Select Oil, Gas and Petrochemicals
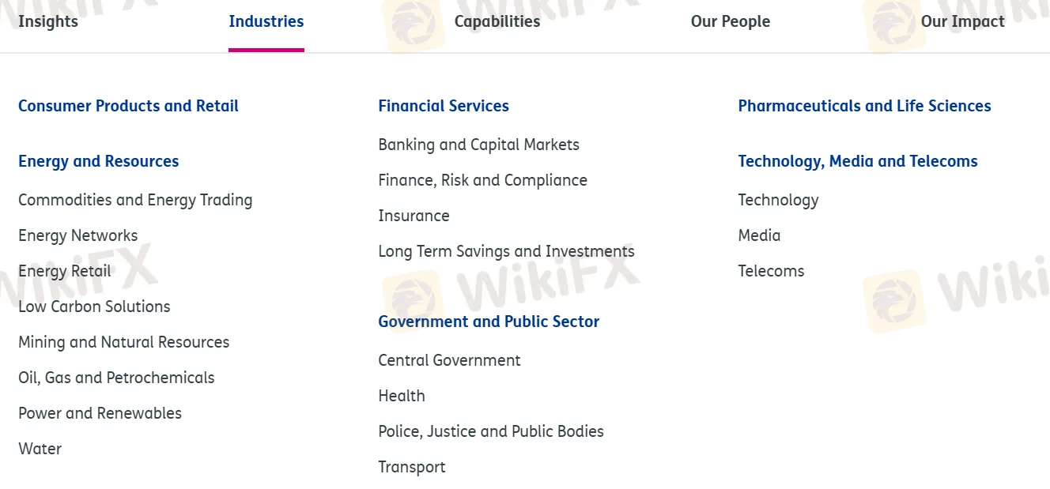 tap(116, 377)
